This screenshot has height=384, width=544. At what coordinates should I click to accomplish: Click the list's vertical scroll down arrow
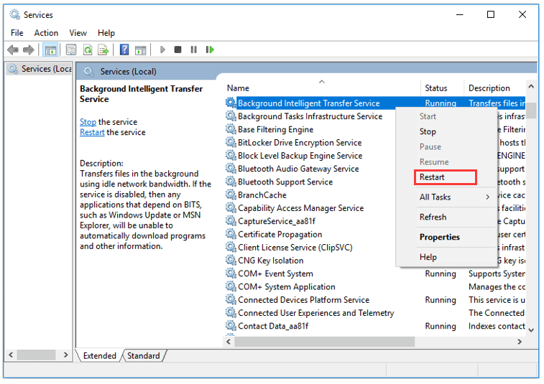click(531, 330)
